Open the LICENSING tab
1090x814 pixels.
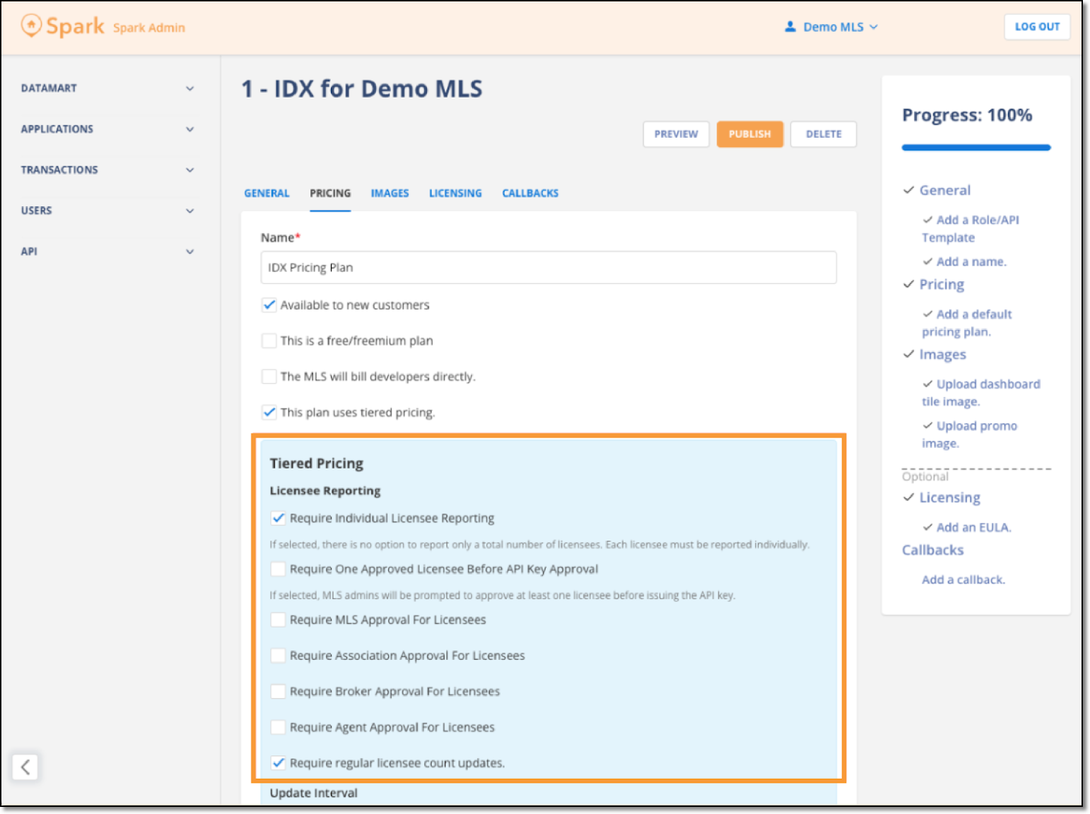[x=455, y=194]
